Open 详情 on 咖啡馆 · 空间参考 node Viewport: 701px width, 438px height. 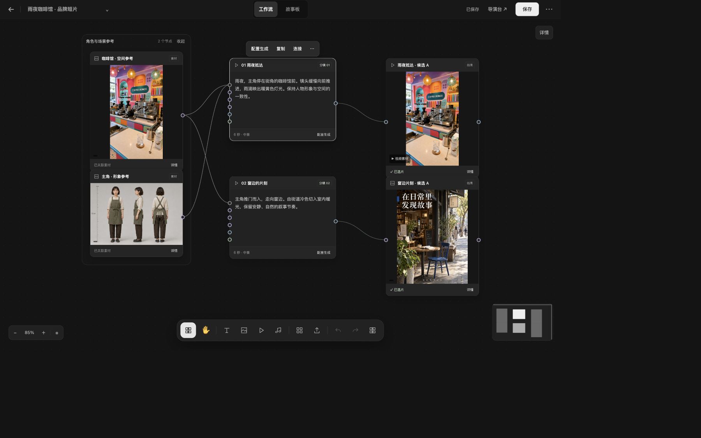[174, 165]
